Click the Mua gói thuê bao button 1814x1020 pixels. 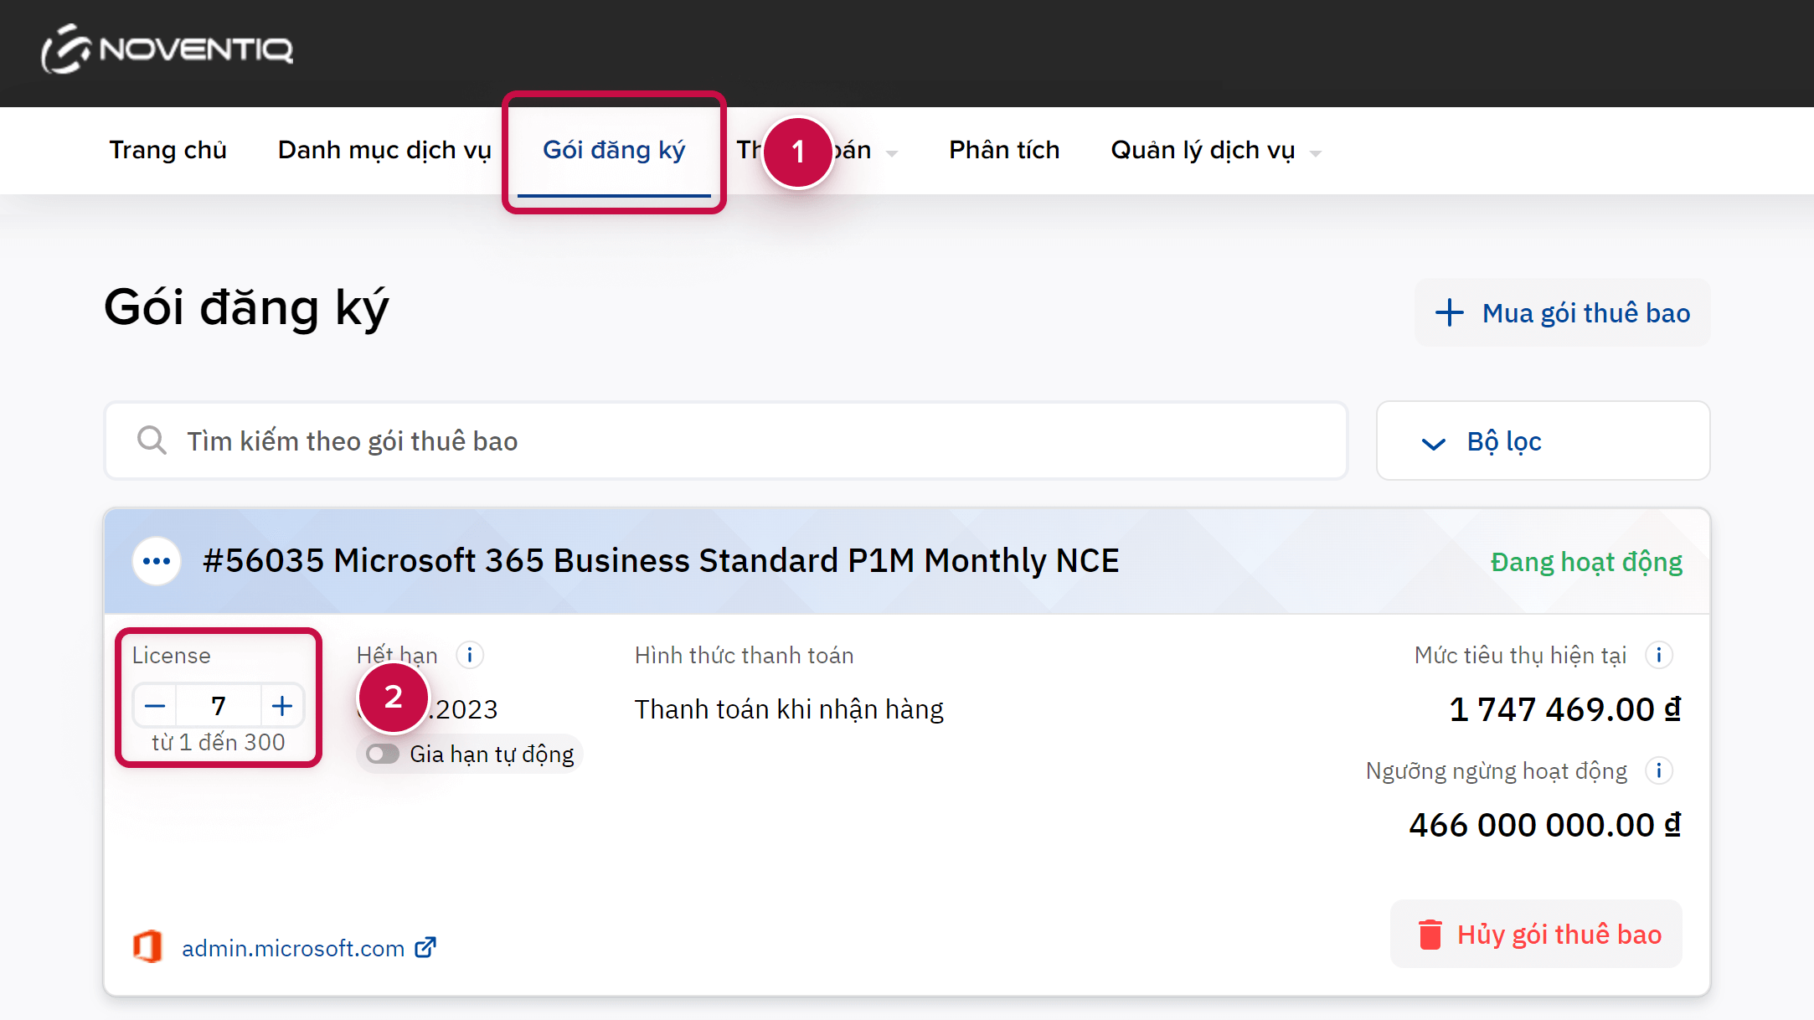click(1562, 313)
